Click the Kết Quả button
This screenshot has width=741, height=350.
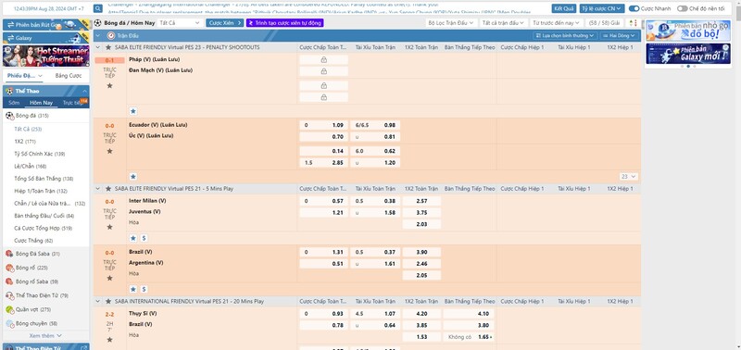[564, 8]
